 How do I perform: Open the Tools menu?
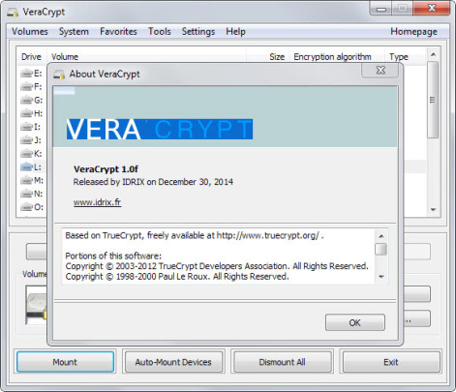(160, 32)
